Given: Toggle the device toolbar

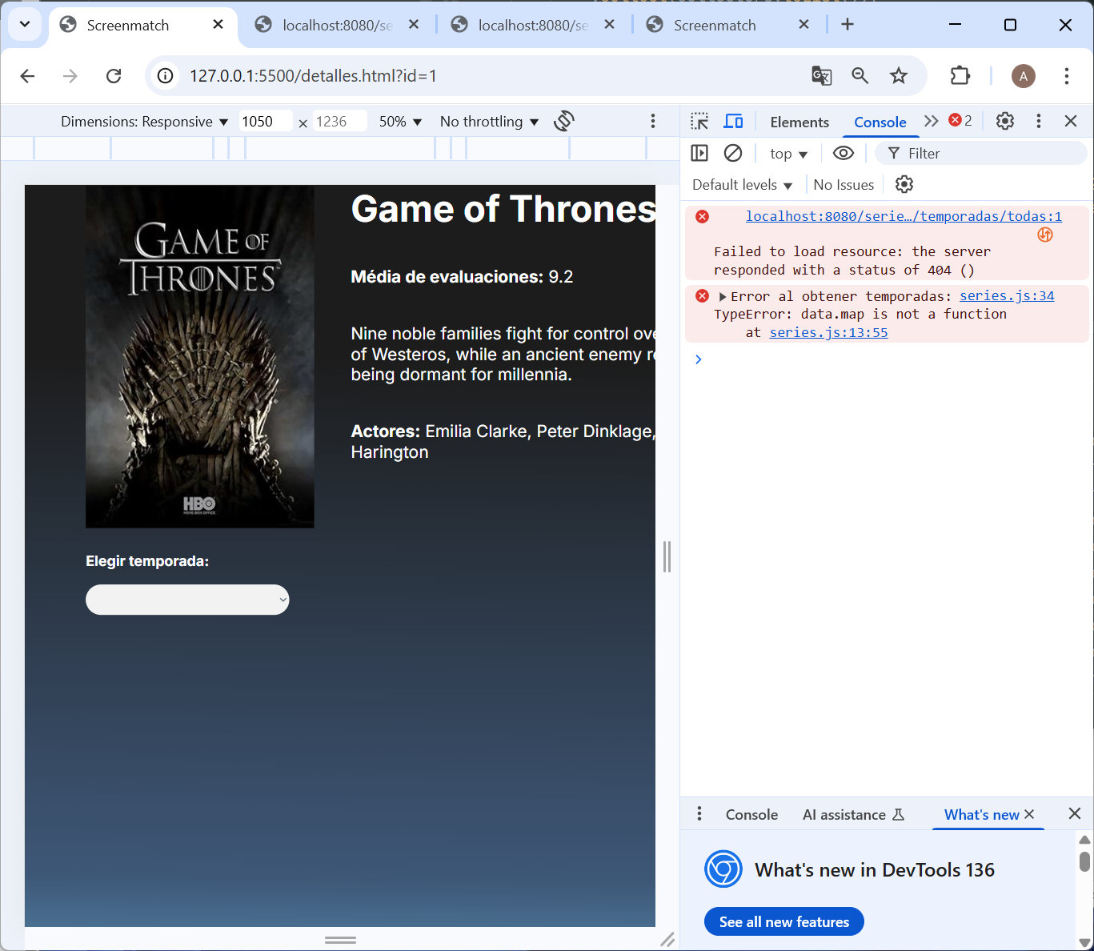Looking at the screenshot, I should point(733,121).
